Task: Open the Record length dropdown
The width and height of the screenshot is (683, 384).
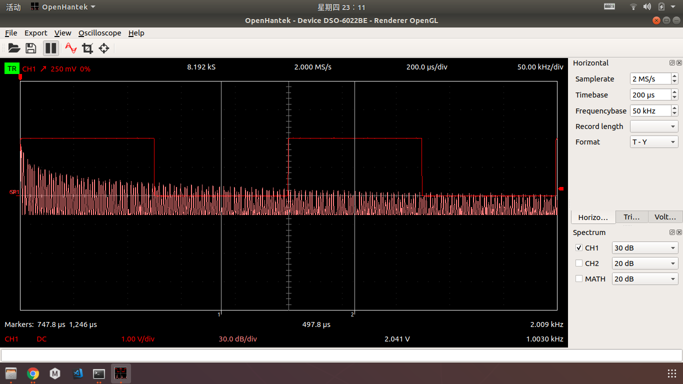Action: [x=654, y=126]
